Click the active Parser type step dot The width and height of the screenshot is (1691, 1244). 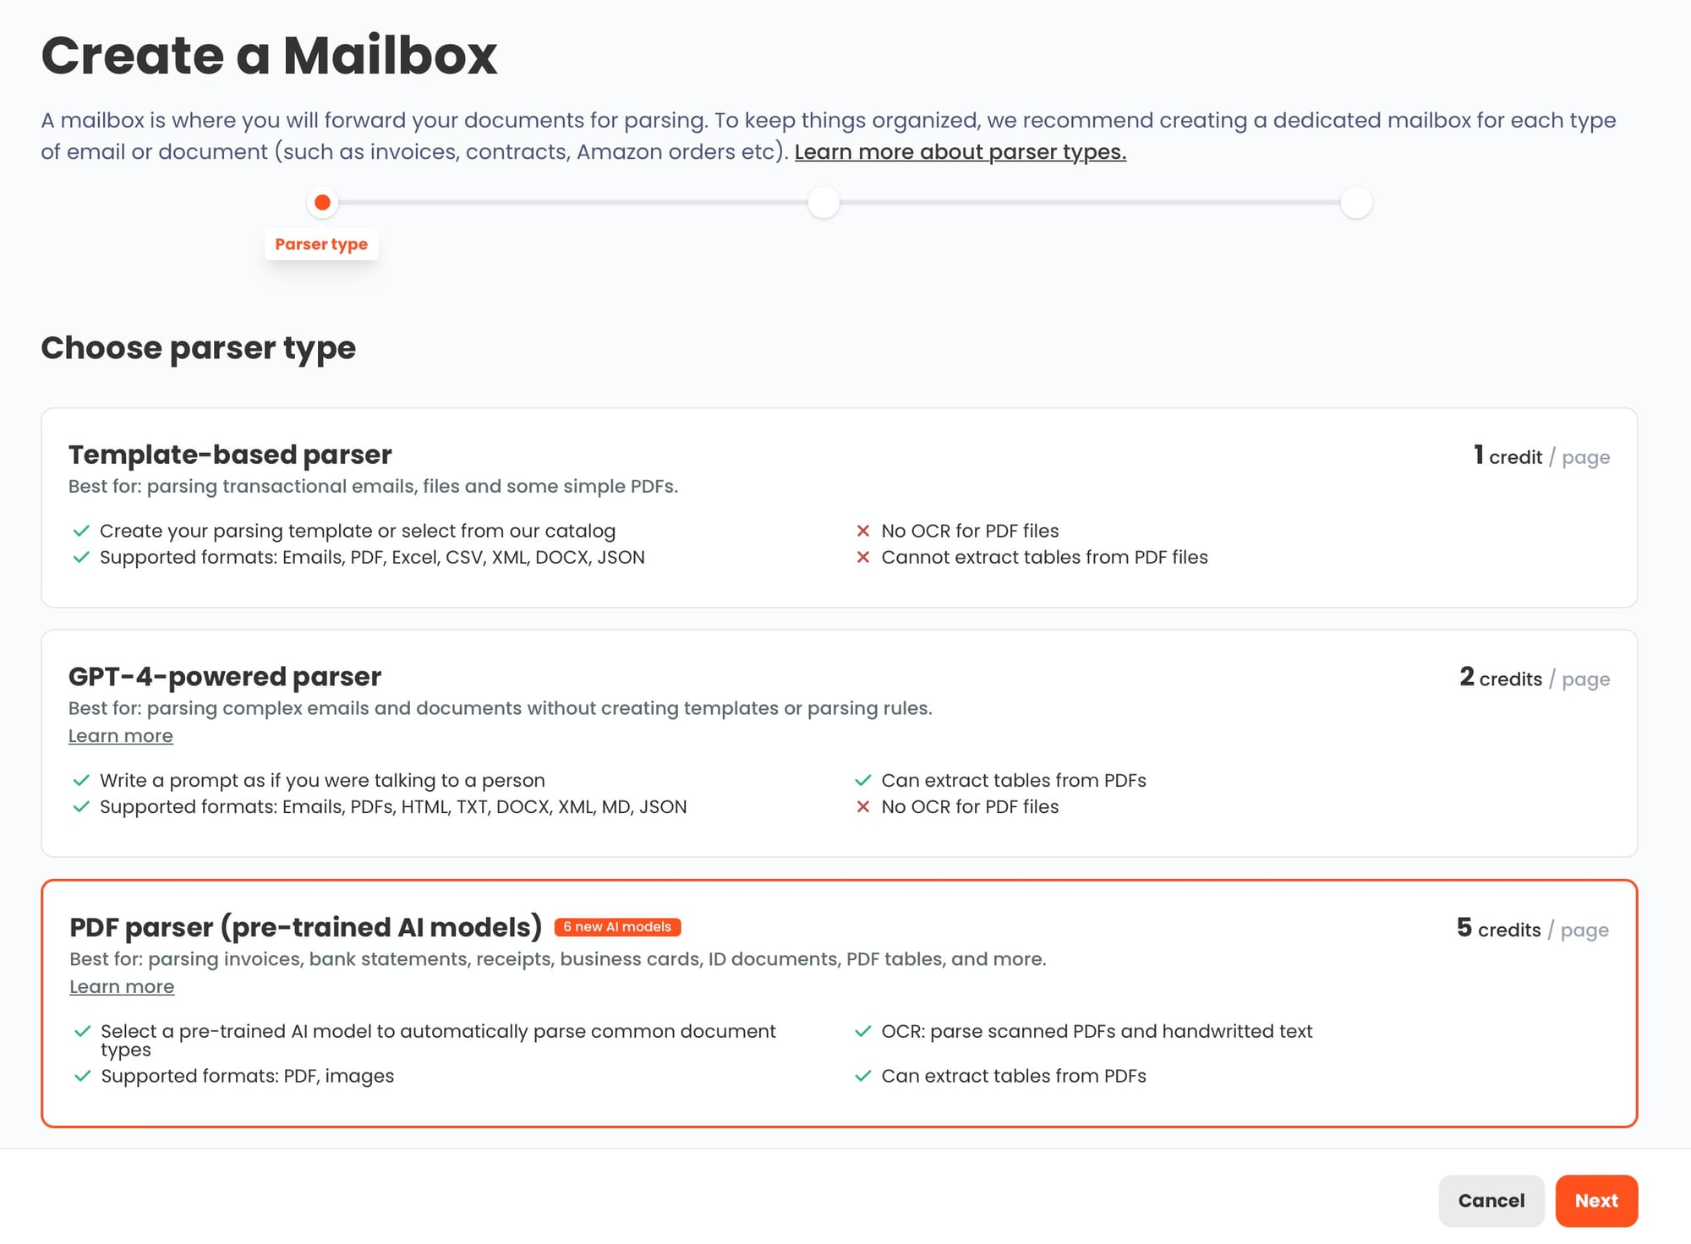(322, 203)
